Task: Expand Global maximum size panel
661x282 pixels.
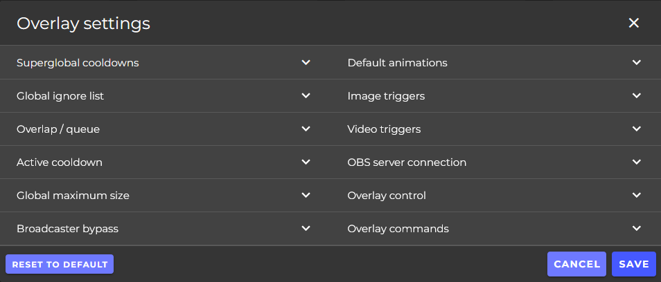Action: click(164, 196)
